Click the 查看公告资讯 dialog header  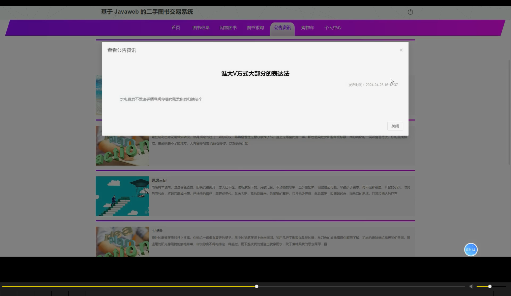[122, 50]
